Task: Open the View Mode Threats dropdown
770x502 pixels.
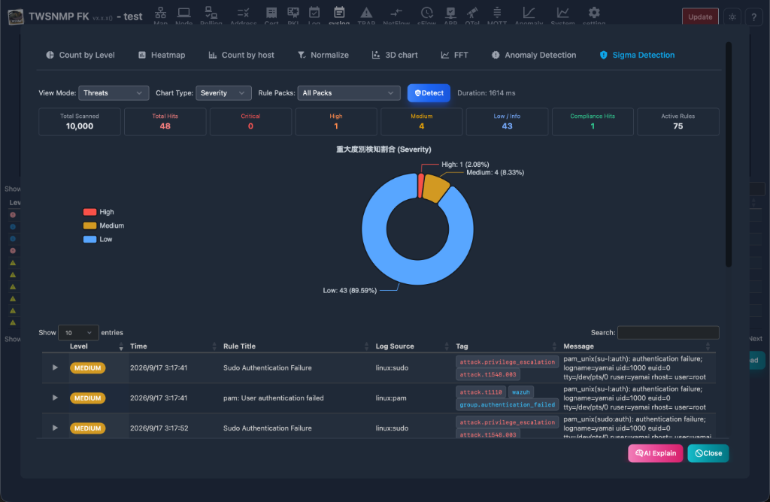Action: 114,92
